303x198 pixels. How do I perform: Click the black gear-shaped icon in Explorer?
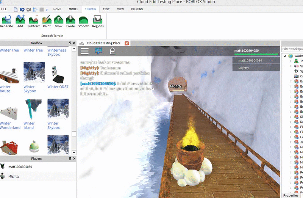click(x=296, y=71)
